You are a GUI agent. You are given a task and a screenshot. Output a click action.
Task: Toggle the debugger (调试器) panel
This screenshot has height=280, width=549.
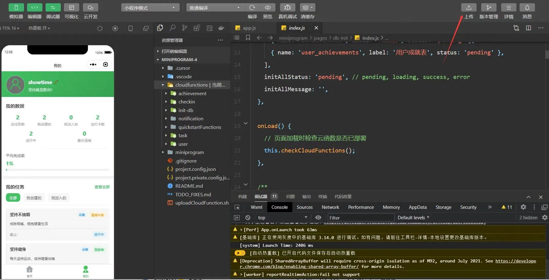pyautogui.click(x=53, y=8)
